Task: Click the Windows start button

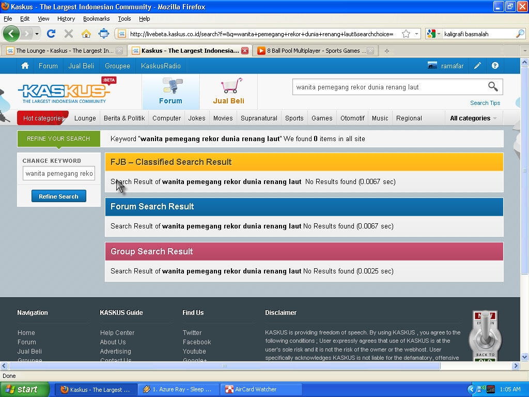Action: [x=24, y=389]
